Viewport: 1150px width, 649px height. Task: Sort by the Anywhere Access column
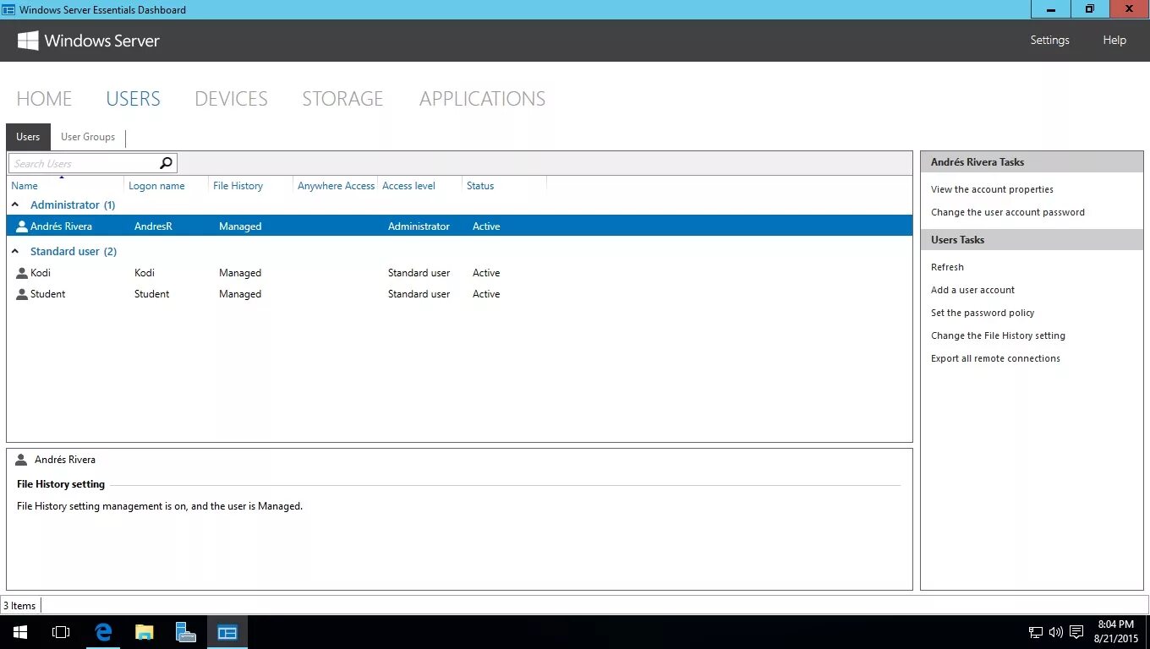point(336,186)
